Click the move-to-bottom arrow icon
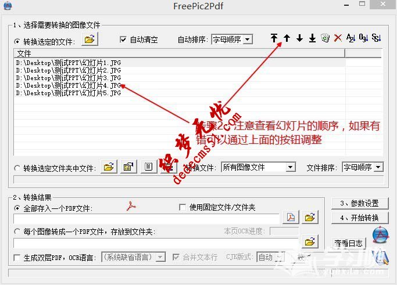Screen dimensions: 397x285 313,38
